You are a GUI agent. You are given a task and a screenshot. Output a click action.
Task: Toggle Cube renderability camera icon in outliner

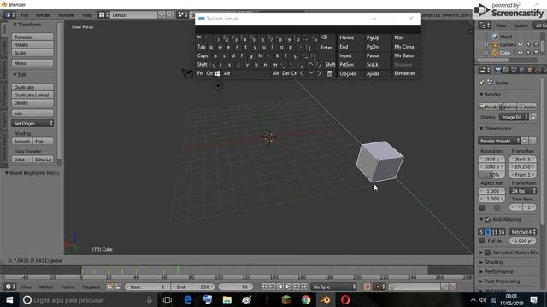pyautogui.click(x=536, y=53)
